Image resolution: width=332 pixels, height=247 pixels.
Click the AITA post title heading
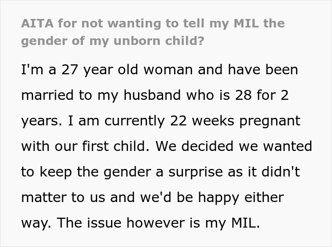tap(153, 32)
